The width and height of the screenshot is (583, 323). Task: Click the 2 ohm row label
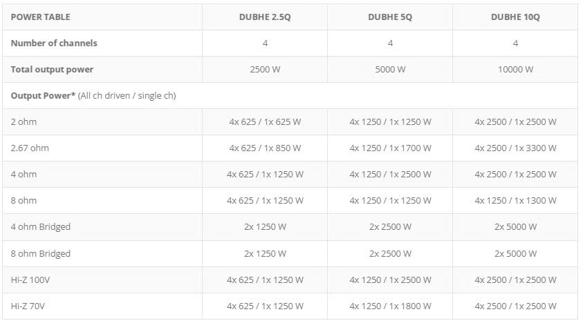pyautogui.click(x=24, y=121)
